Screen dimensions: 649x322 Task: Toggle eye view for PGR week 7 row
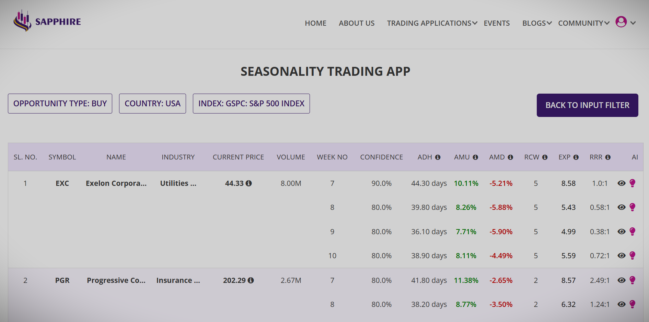tap(621, 280)
